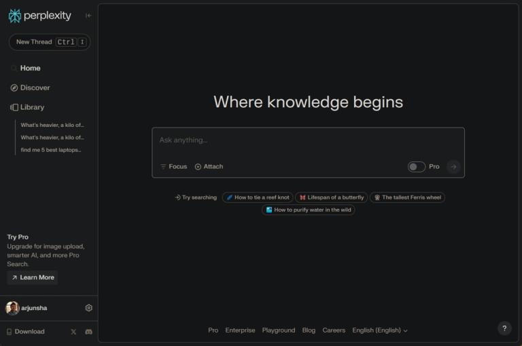Enable the Pro search toggle
Image resolution: width=522 pixels, height=346 pixels.
(416, 167)
